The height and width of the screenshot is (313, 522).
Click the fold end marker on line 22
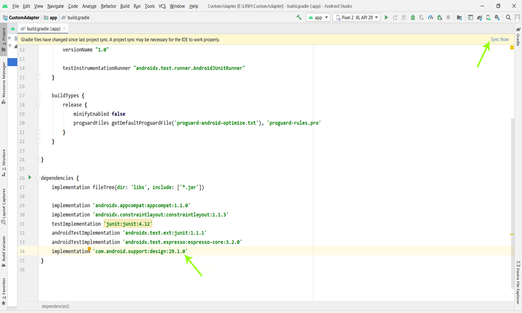pos(38,141)
